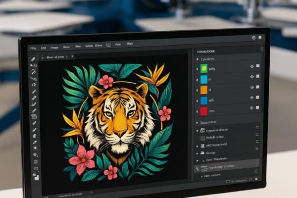Select the curved-arrow rotate tool in left toolbar
The width and height of the screenshot is (297, 198).
click(34, 85)
